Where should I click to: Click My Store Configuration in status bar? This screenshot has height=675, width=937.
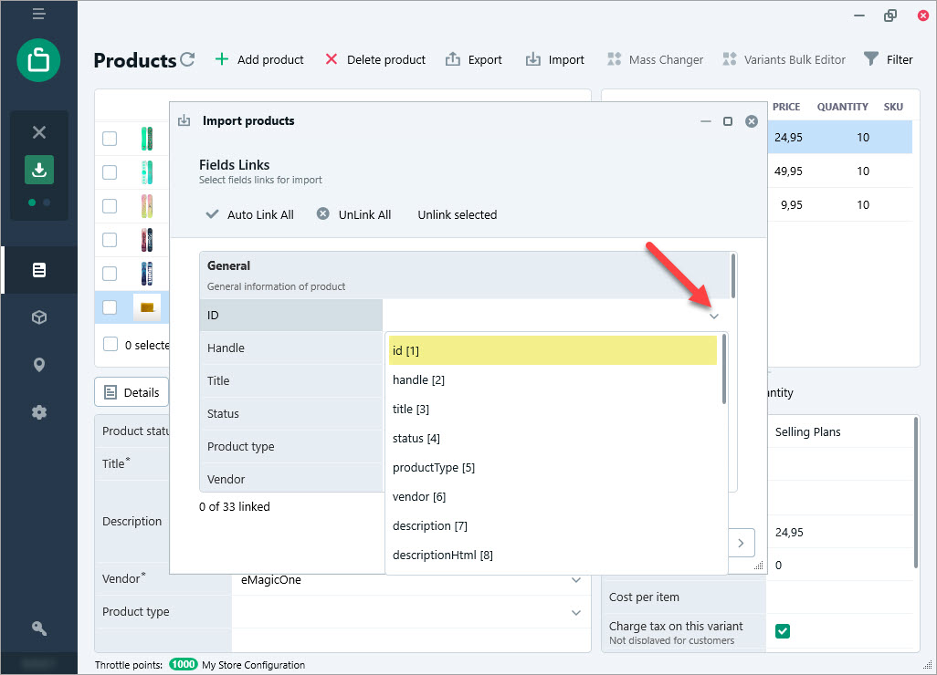coord(253,665)
